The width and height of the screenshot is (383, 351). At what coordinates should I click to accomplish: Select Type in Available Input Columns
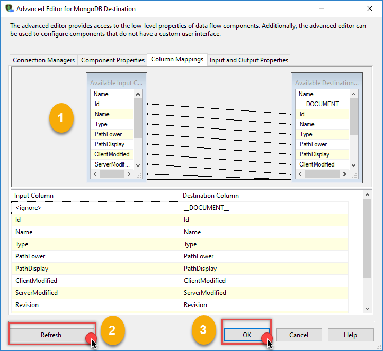112,124
